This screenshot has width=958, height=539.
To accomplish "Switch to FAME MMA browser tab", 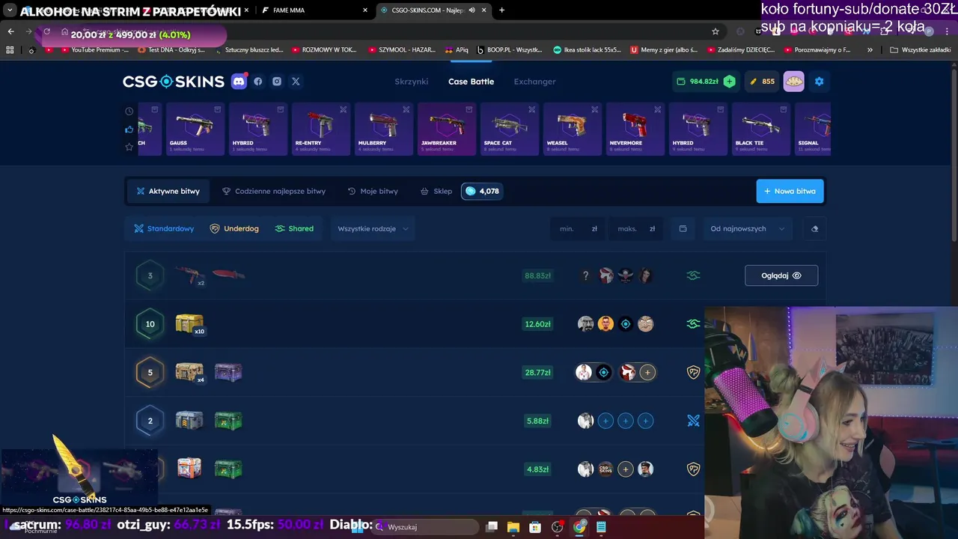I will [x=314, y=10].
